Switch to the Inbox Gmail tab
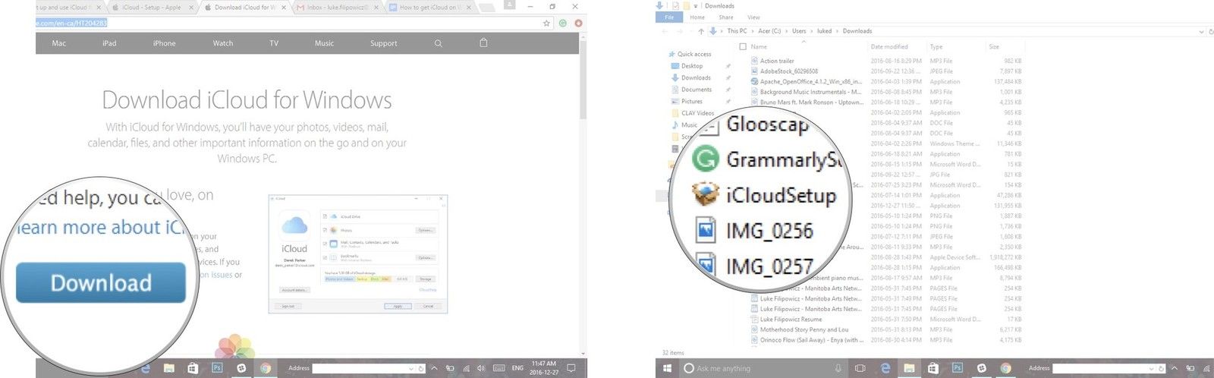 [338, 7]
